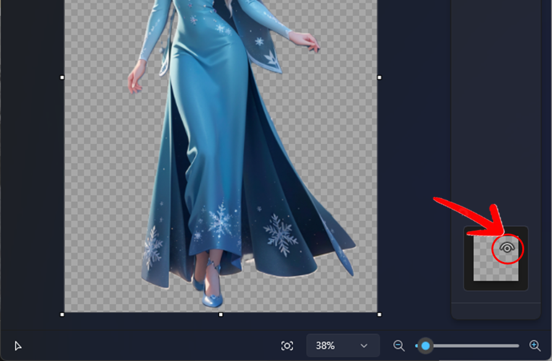Select the arrow pointer tool

point(18,346)
